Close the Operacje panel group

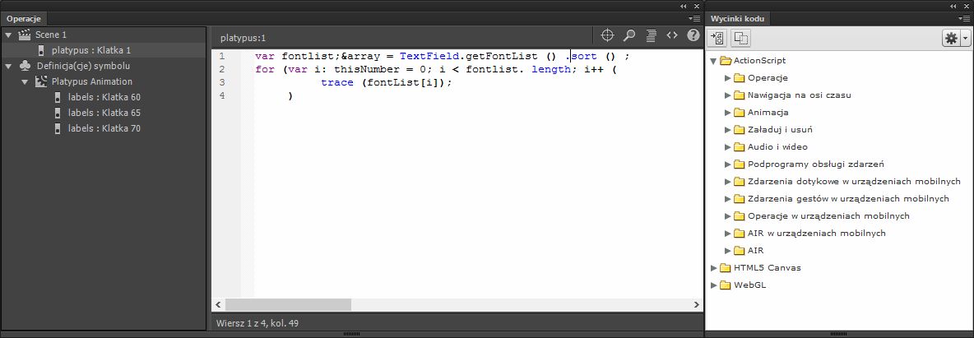pyautogui.click(x=695, y=6)
